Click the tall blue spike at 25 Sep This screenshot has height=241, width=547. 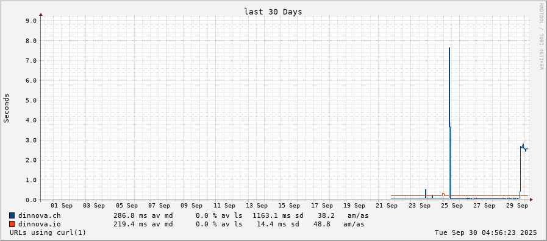pyautogui.click(x=449, y=122)
